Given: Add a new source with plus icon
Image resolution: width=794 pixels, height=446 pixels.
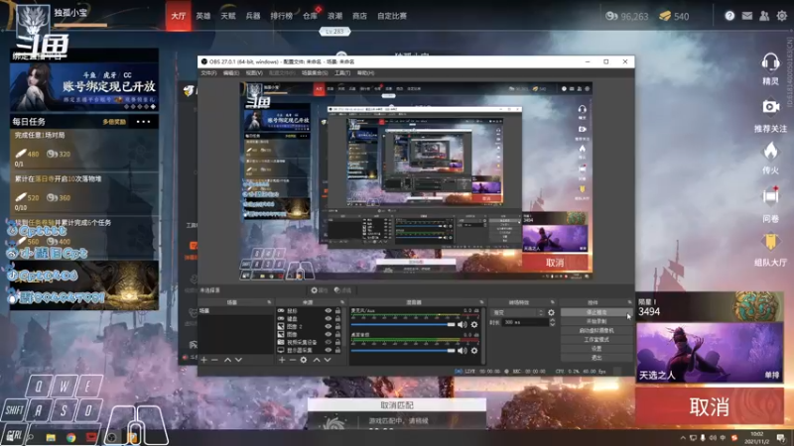Looking at the screenshot, I should coord(282,360).
